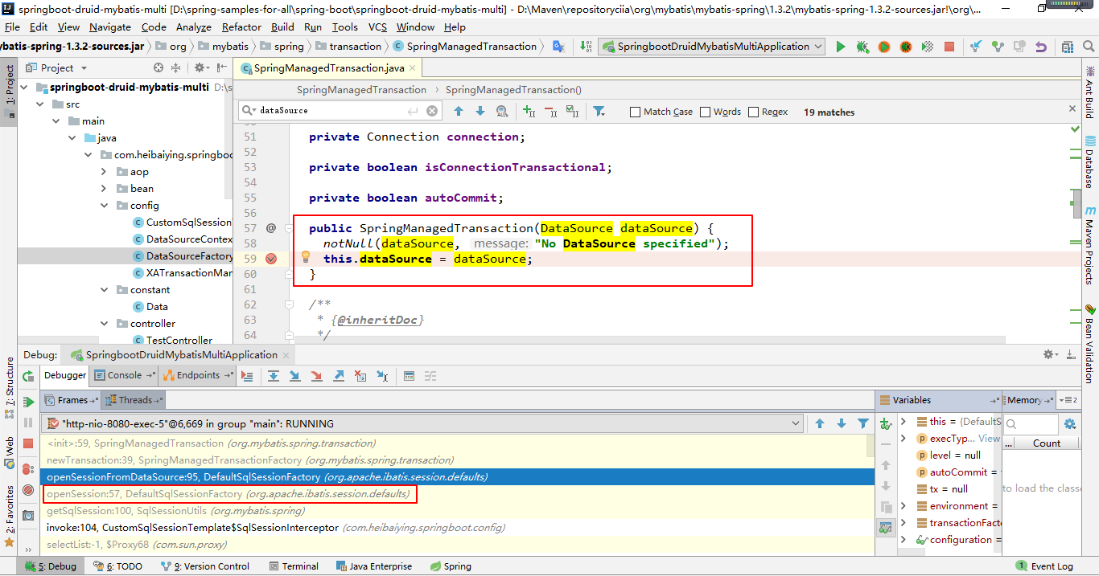The width and height of the screenshot is (1099, 576).
Task: Open Terminal tool window button
Action: pos(294,566)
